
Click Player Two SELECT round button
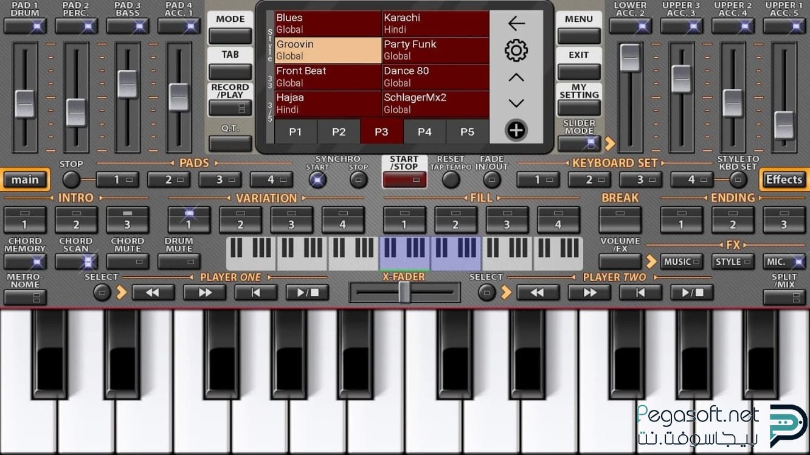[487, 293]
